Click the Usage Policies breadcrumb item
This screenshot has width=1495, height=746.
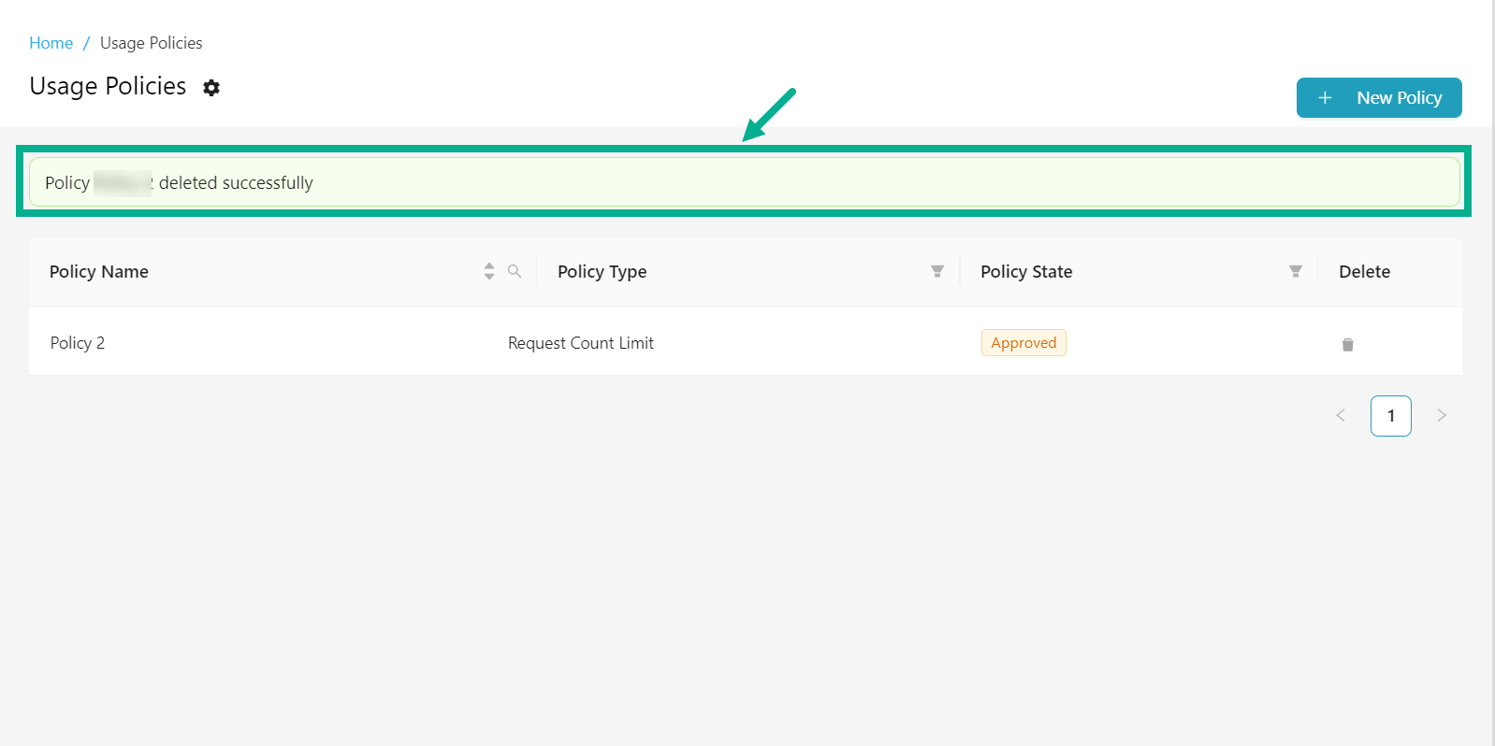[151, 43]
